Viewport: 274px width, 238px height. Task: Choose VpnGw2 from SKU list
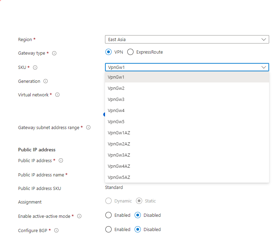pyautogui.click(x=116, y=88)
